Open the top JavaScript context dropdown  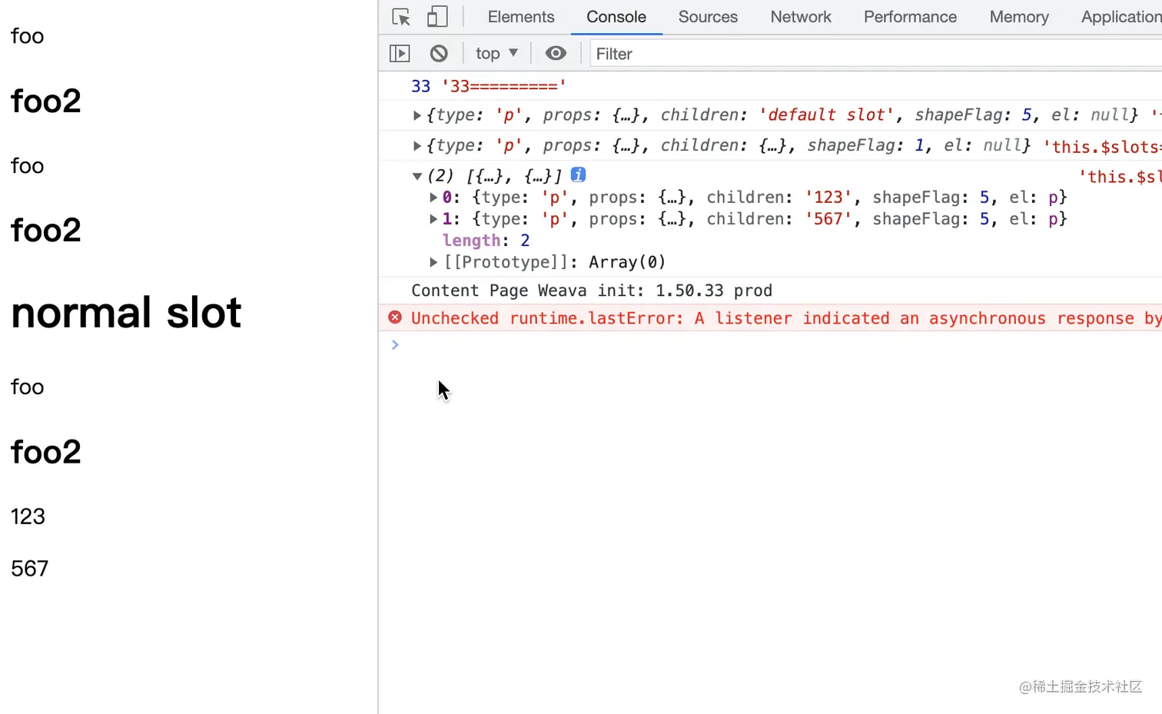[496, 53]
